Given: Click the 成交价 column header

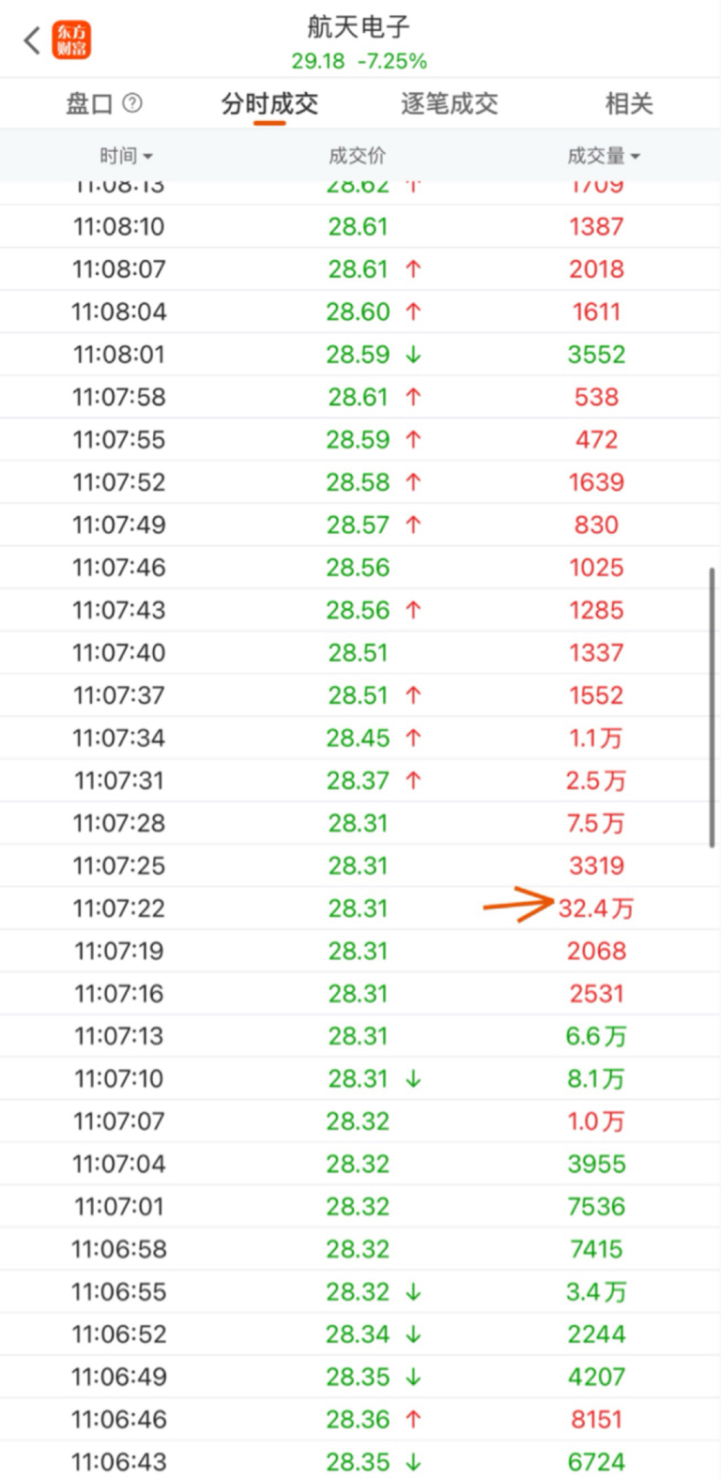Looking at the screenshot, I should pyautogui.click(x=357, y=156).
